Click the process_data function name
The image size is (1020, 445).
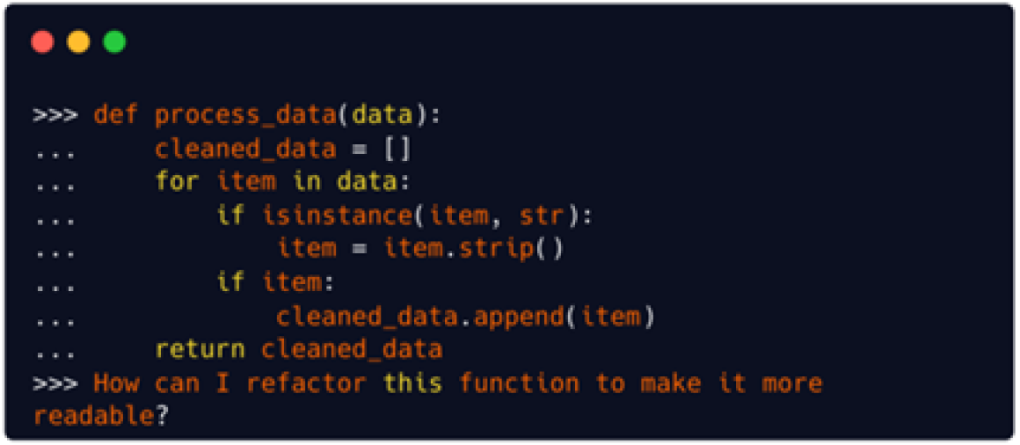(245, 116)
